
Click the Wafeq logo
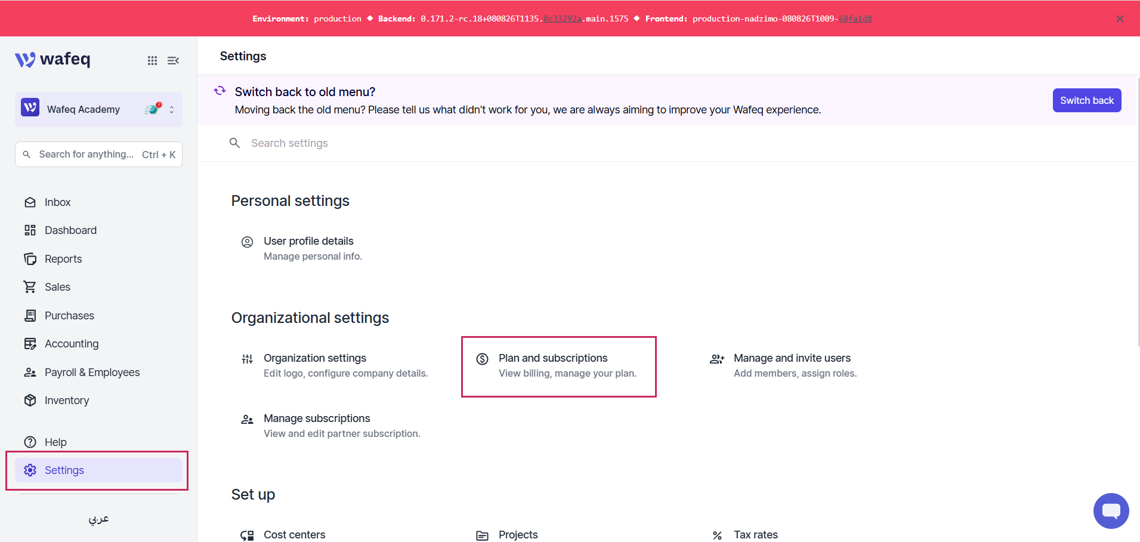pos(52,59)
